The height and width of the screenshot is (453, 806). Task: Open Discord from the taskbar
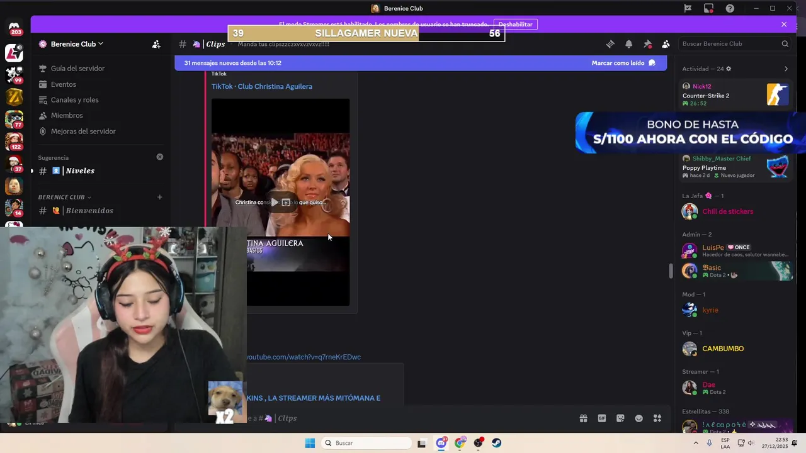click(x=441, y=443)
